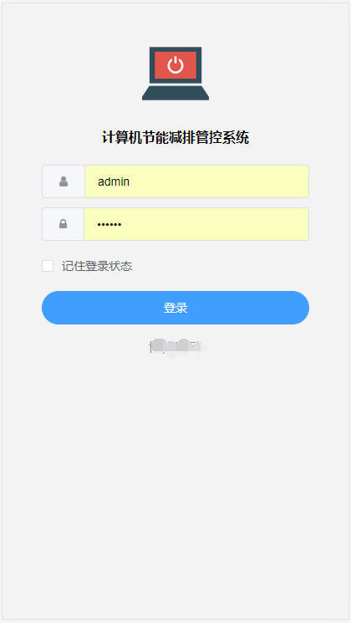Click the 计算机节能减排管控系统 heading
Screen dimensions: 351x623
175,138
